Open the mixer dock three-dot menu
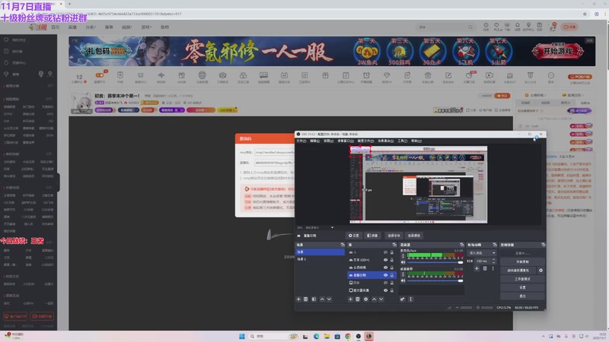The height and width of the screenshot is (342, 609). tap(410, 299)
